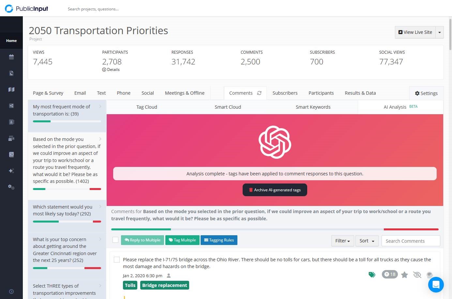Open the Sort dropdown
452x299 pixels.
point(367,241)
